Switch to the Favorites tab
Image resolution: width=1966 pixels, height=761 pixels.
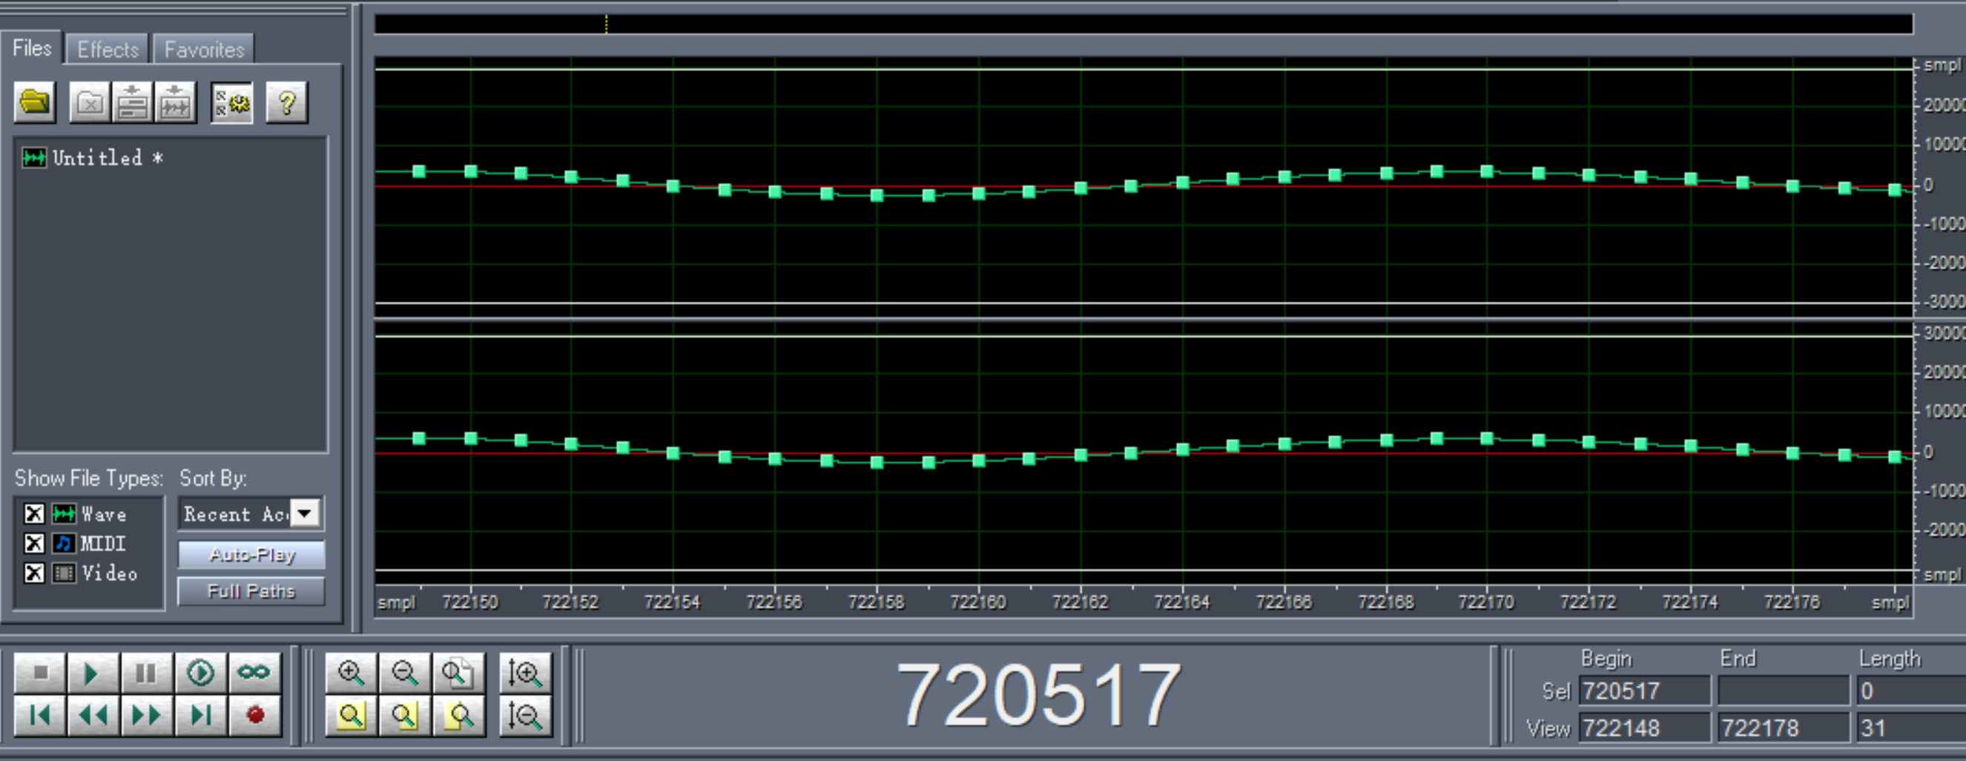coord(204,50)
